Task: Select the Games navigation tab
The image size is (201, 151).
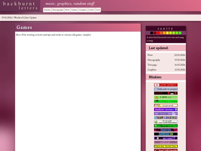Action: pyautogui.click(x=74, y=10)
